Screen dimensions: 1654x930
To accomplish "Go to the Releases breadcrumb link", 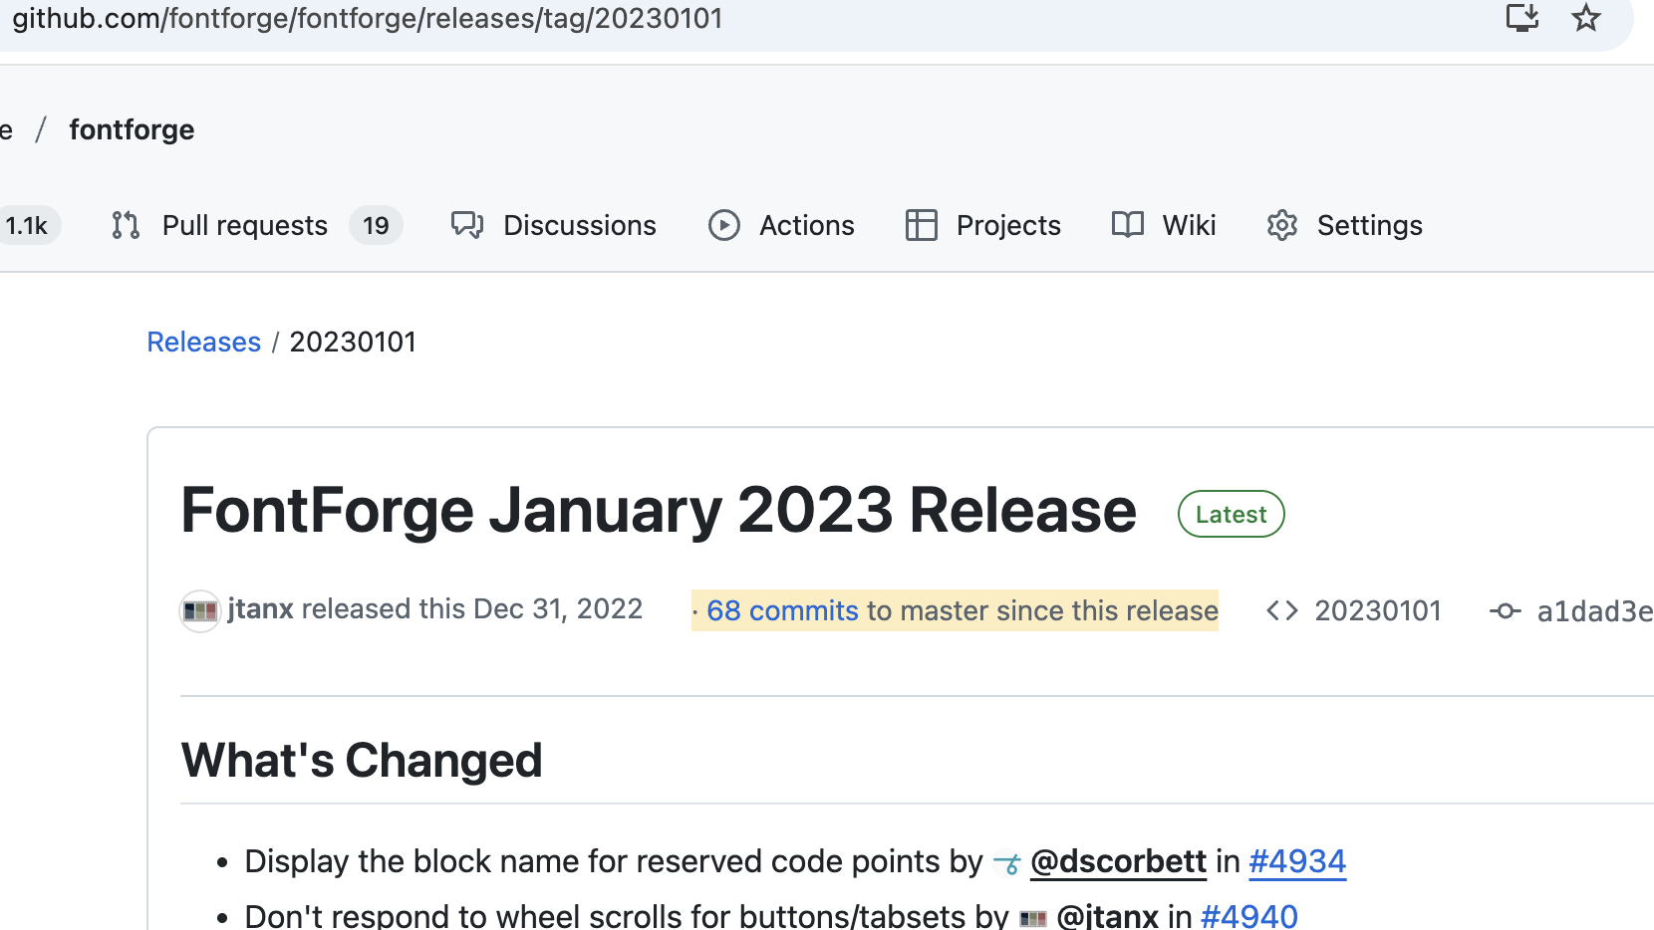I will tap(204, 342).
